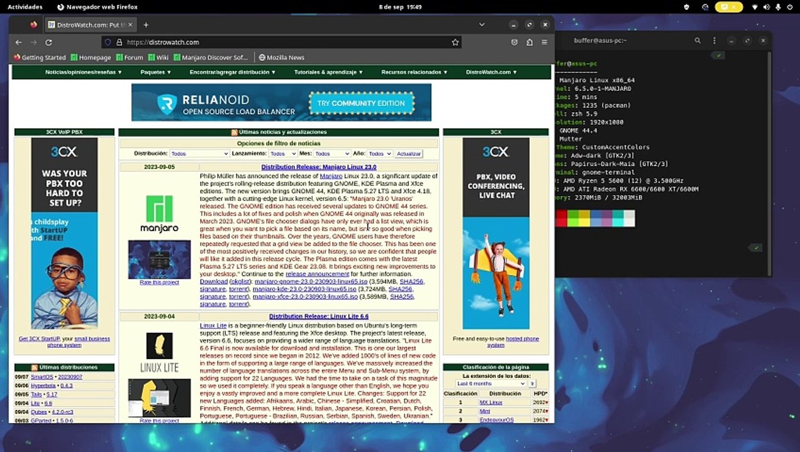Screen dimensions: 800x452
Task: Bookmark this page with the star icon
Action: (455, 42)
